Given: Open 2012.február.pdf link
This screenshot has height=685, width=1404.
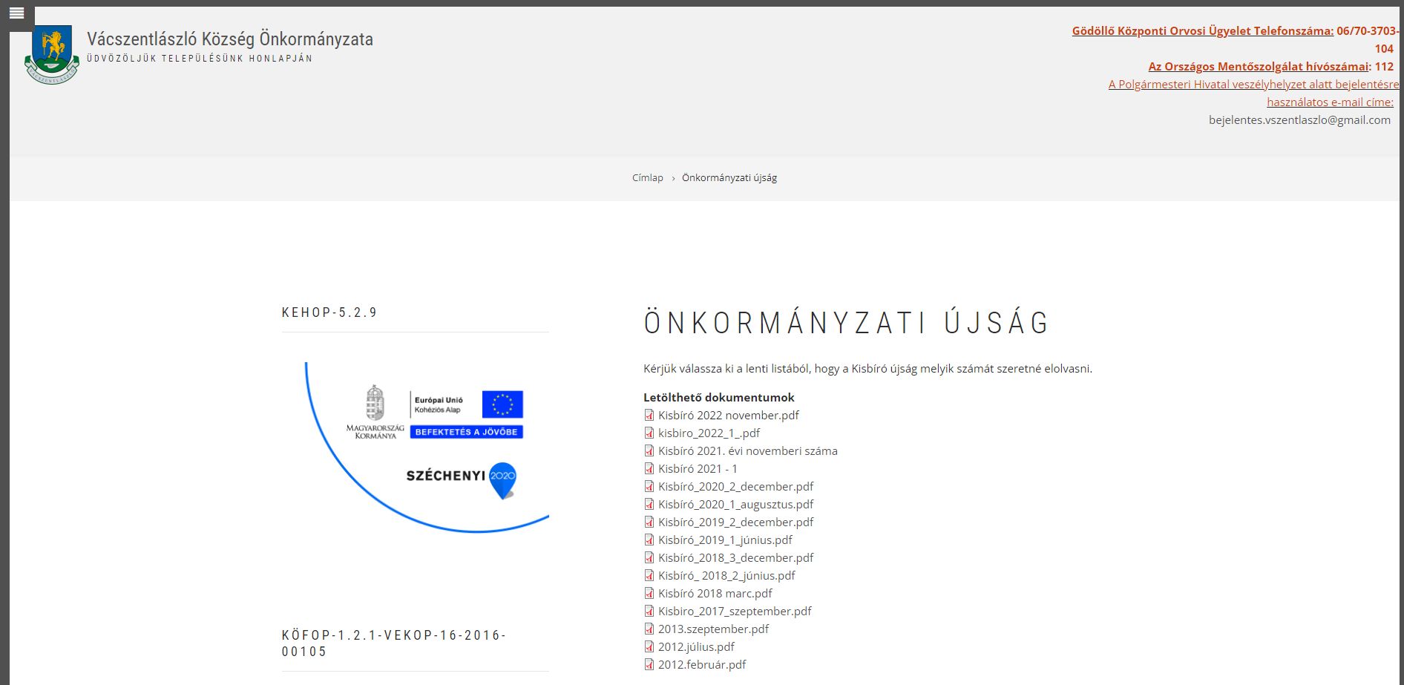Looking at the screenshot, I should 702,664.
